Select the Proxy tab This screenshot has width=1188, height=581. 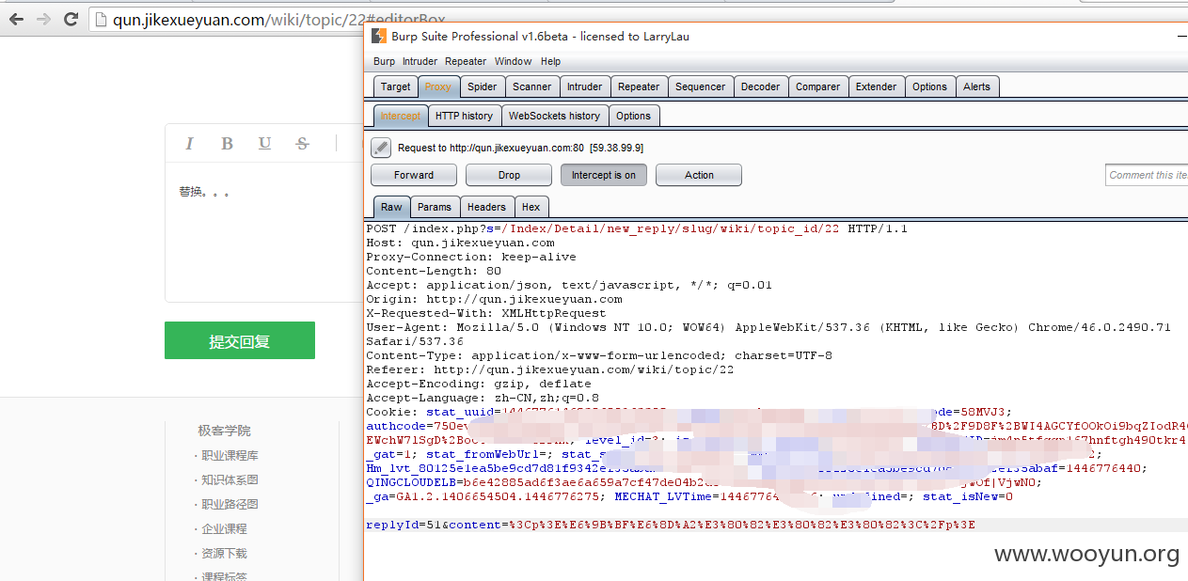pos(438,86)
